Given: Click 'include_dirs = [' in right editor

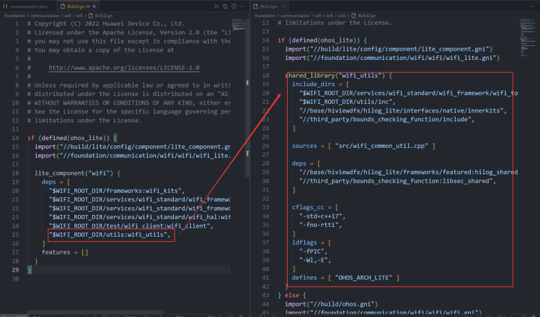Looking at the screenshot, I should coord(320,84).
